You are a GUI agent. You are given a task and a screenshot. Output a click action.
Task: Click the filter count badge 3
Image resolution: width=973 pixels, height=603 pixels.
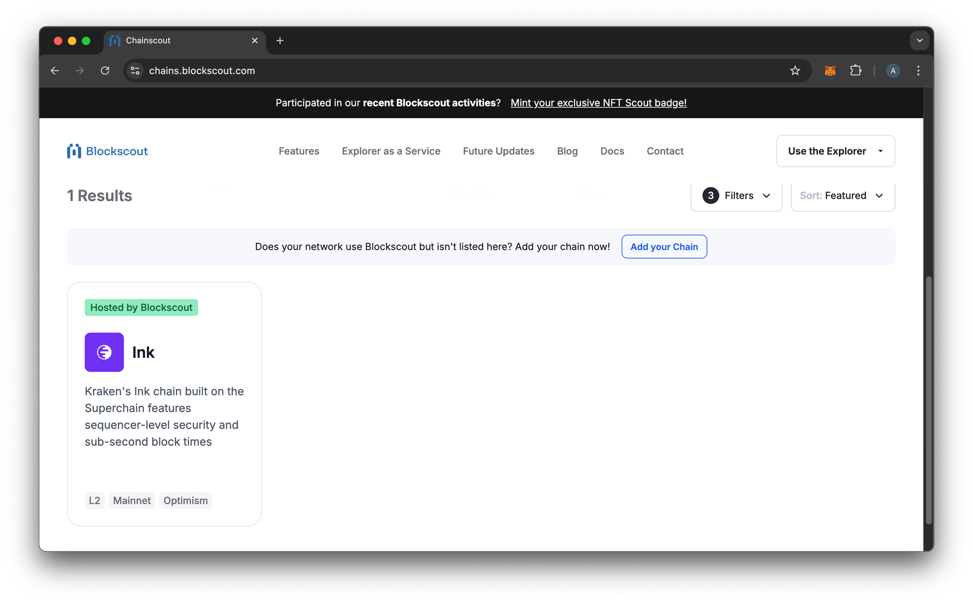pyautogui.click(x=710, y=195)
